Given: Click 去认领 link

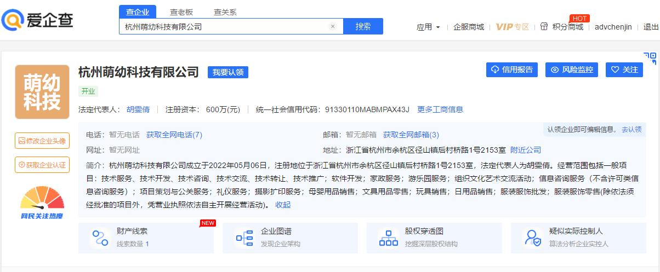Looking at the screenshot, I should (x=631, y=129).
